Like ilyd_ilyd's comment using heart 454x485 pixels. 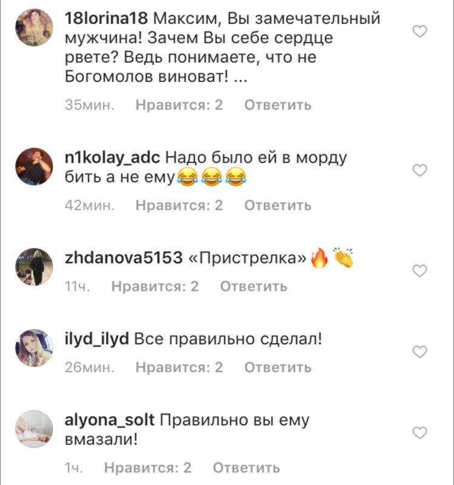coord(420,352)
